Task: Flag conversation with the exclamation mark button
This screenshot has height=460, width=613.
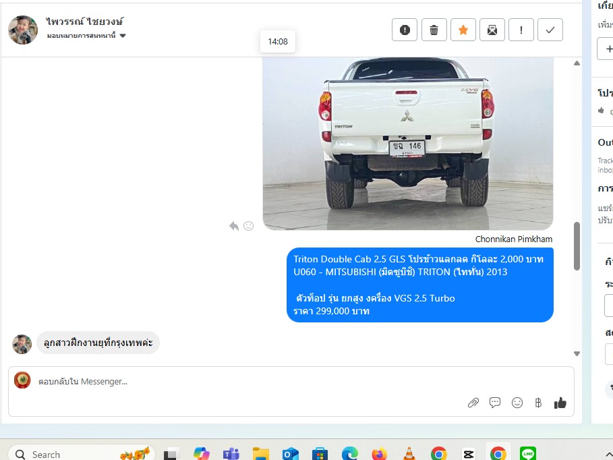Action: tap(521, 30)
